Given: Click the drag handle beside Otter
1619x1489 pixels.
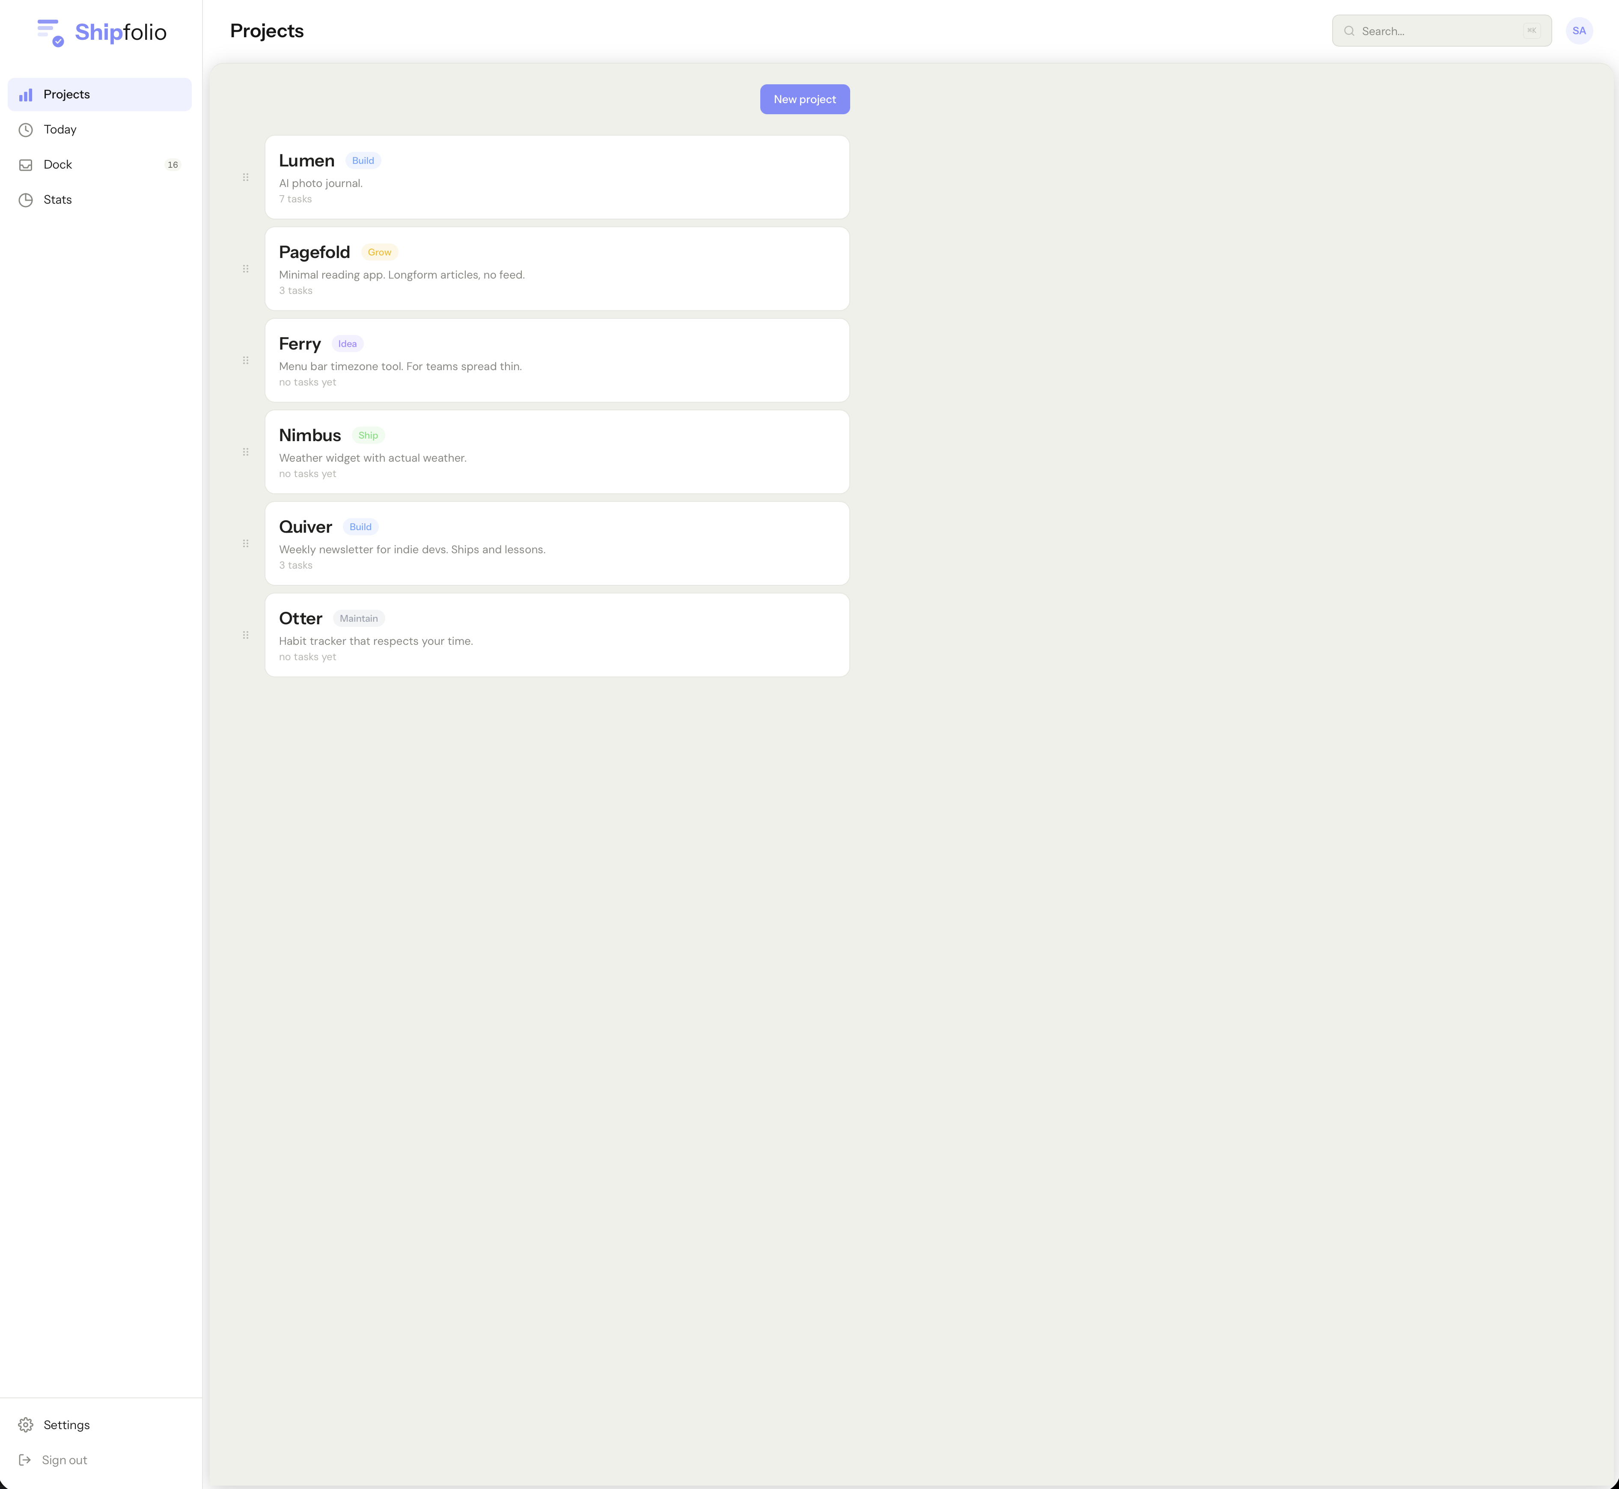Looking at the screenshot, I should 246,635.
